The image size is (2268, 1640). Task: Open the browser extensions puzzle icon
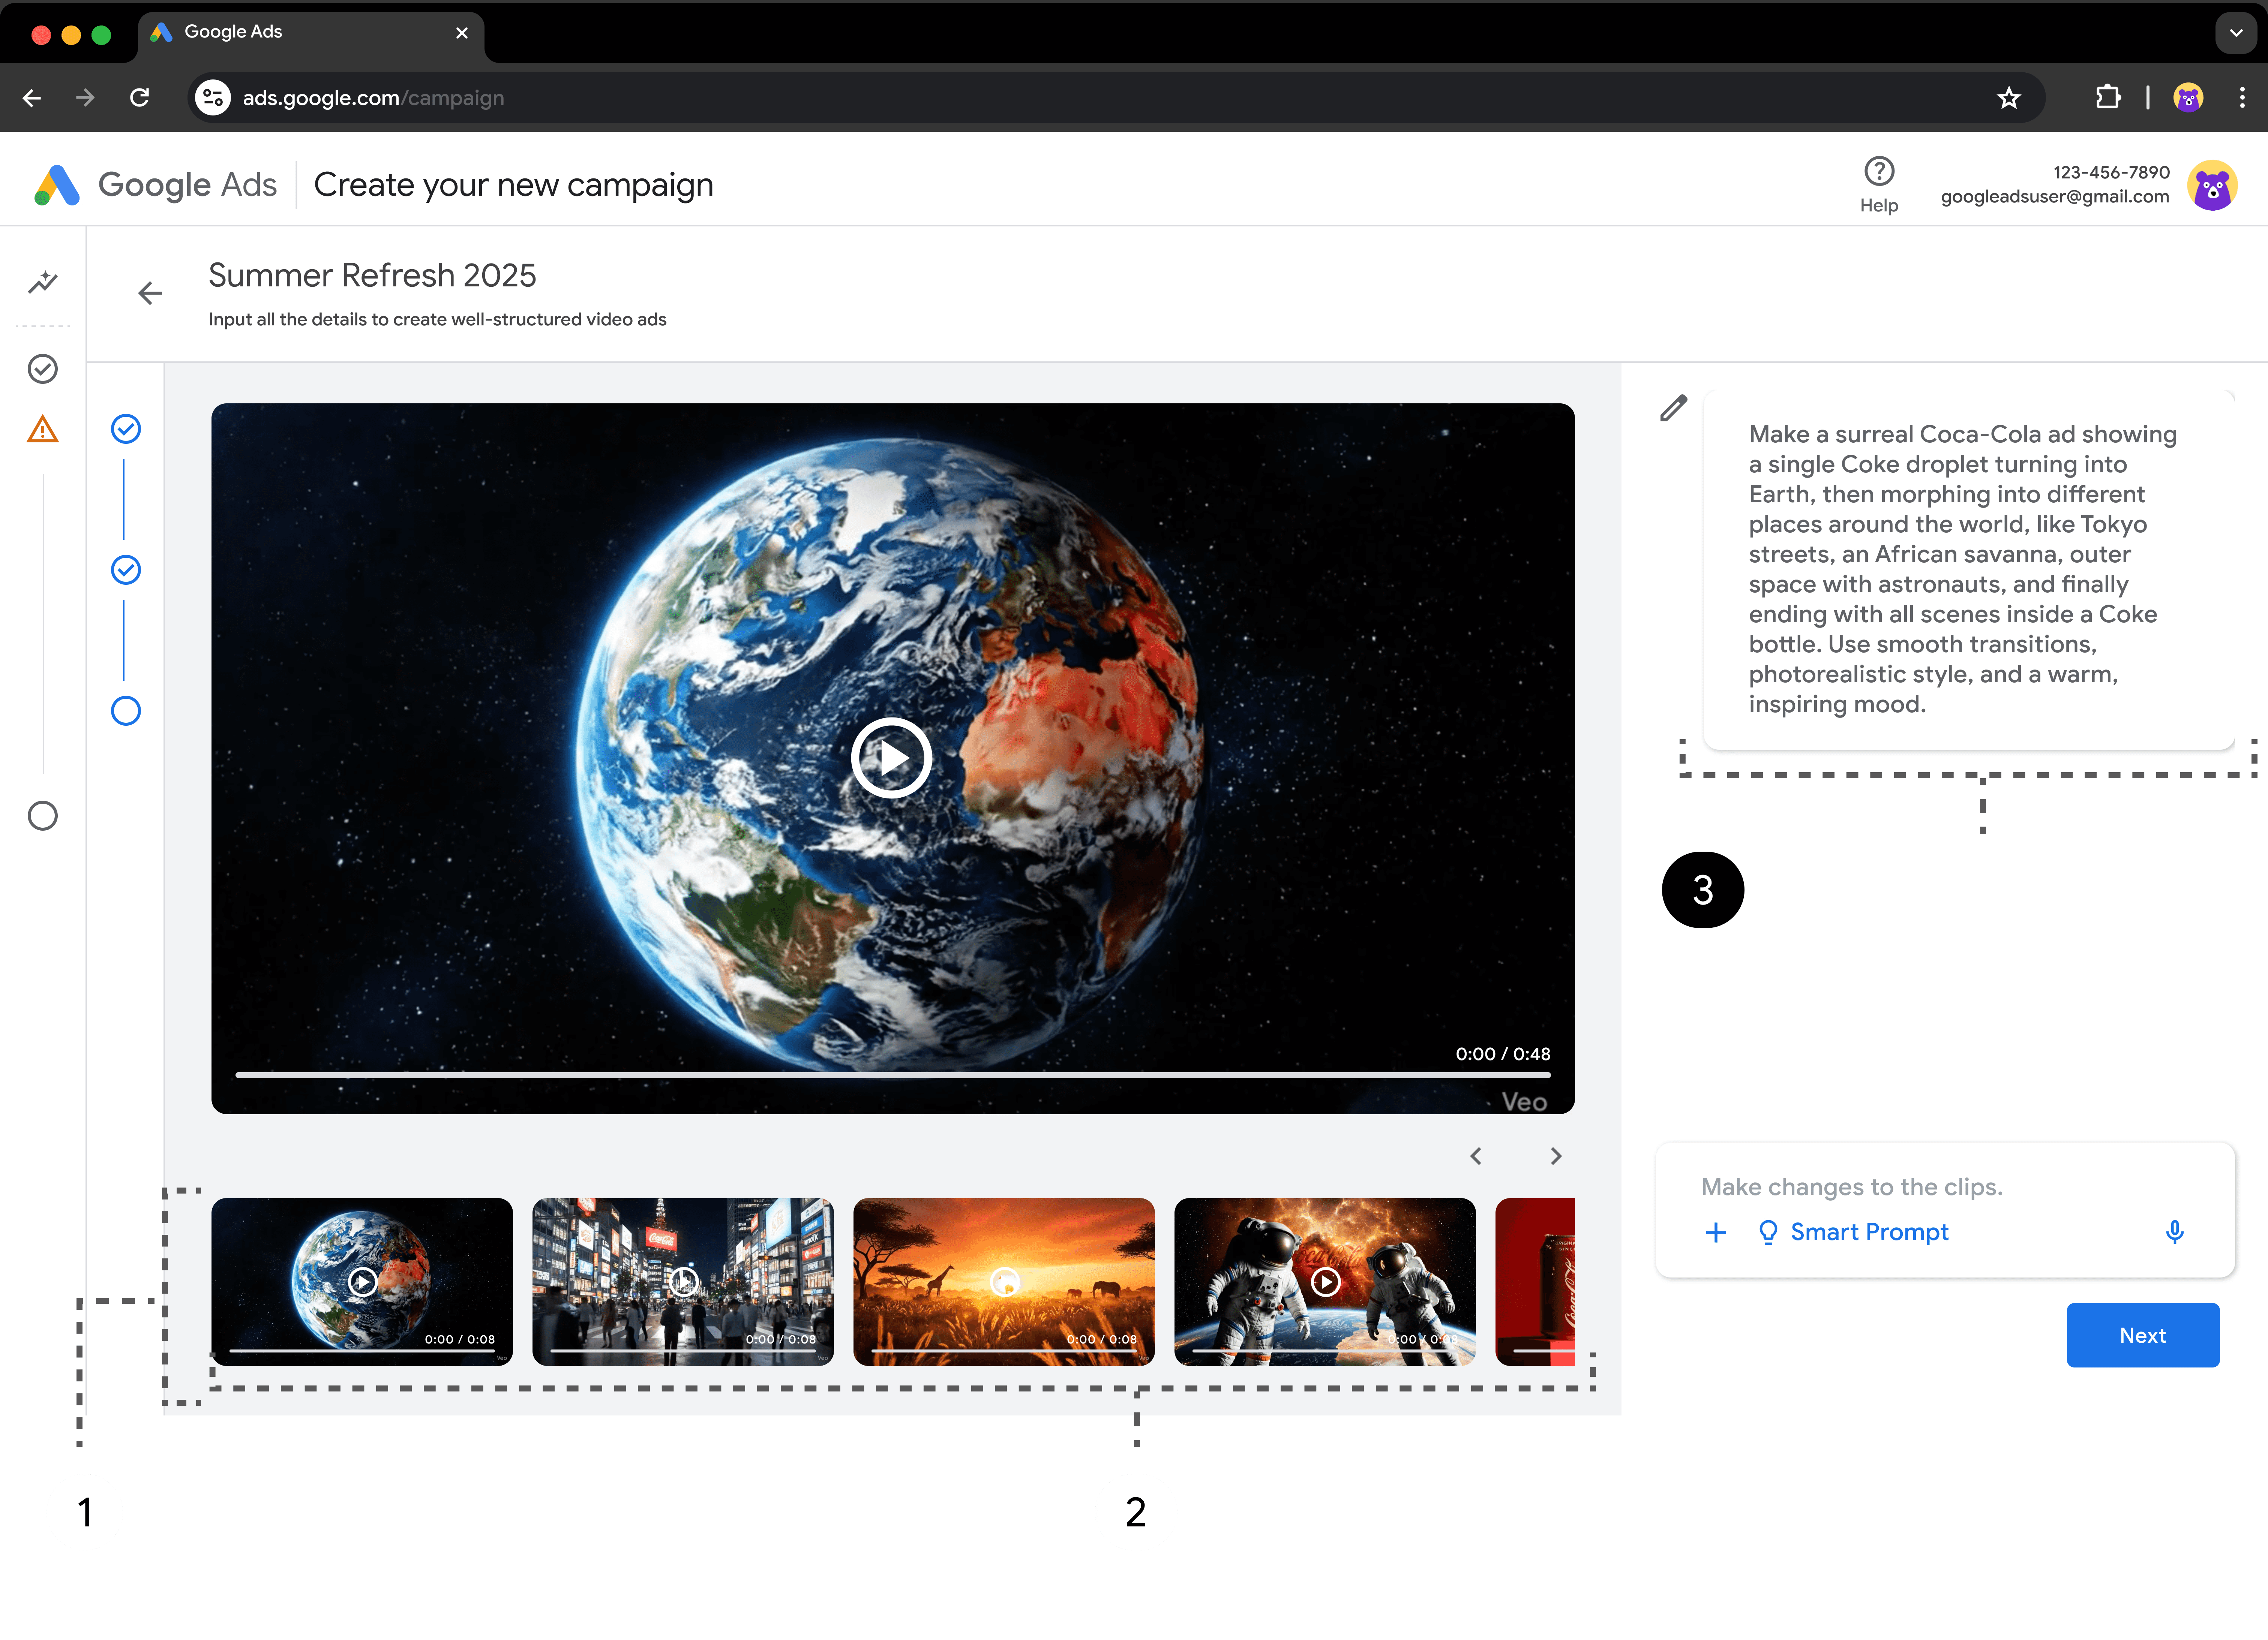coord(2107,98)
